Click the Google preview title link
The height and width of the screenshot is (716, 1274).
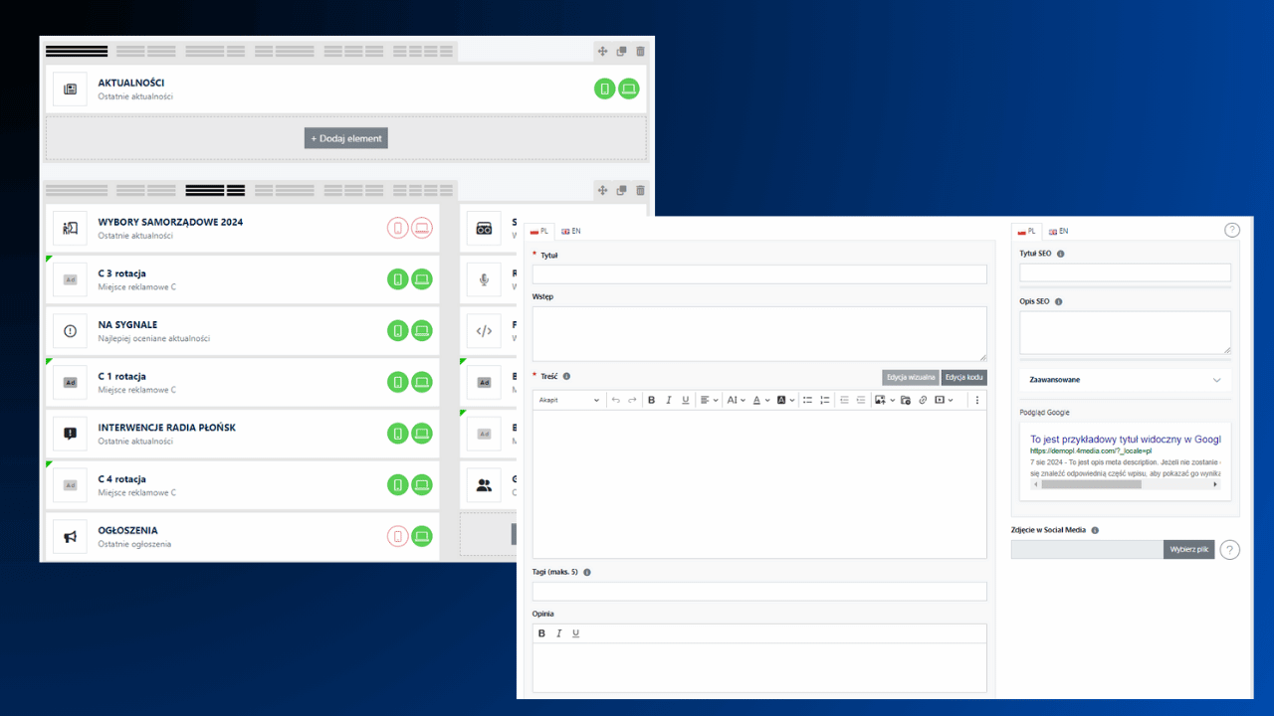click(1125, 439)
